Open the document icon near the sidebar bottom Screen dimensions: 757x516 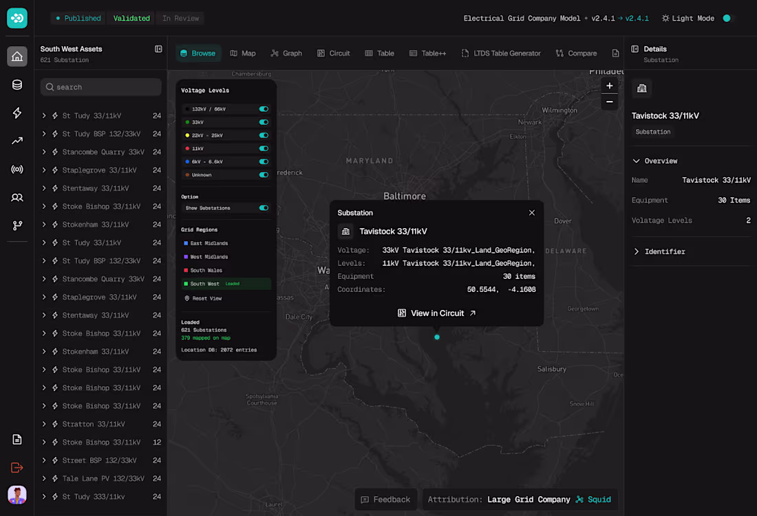coord(17,440)
